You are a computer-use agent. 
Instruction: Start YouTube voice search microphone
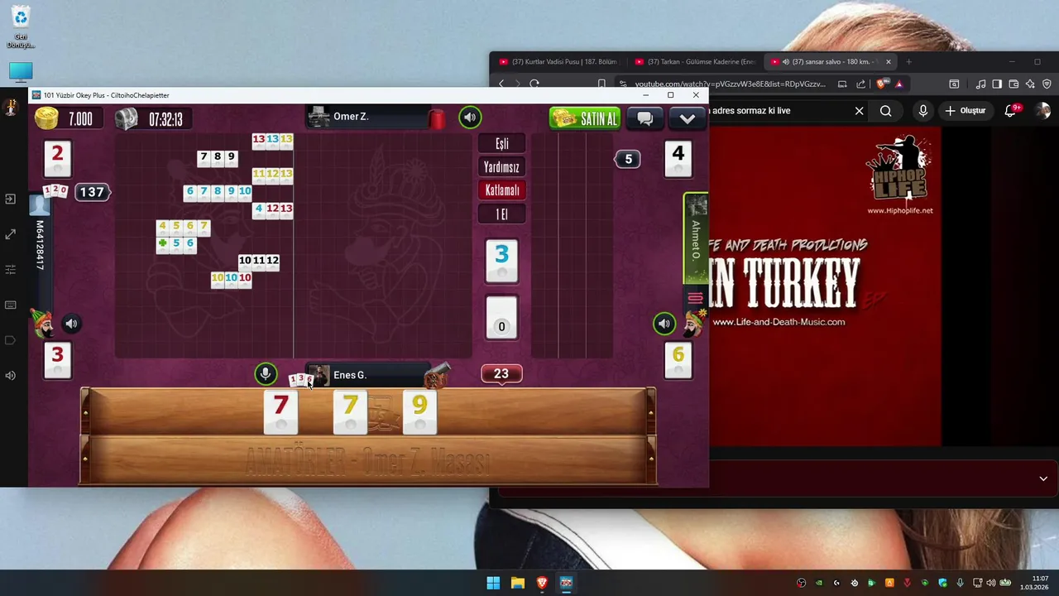pos(922,111)
